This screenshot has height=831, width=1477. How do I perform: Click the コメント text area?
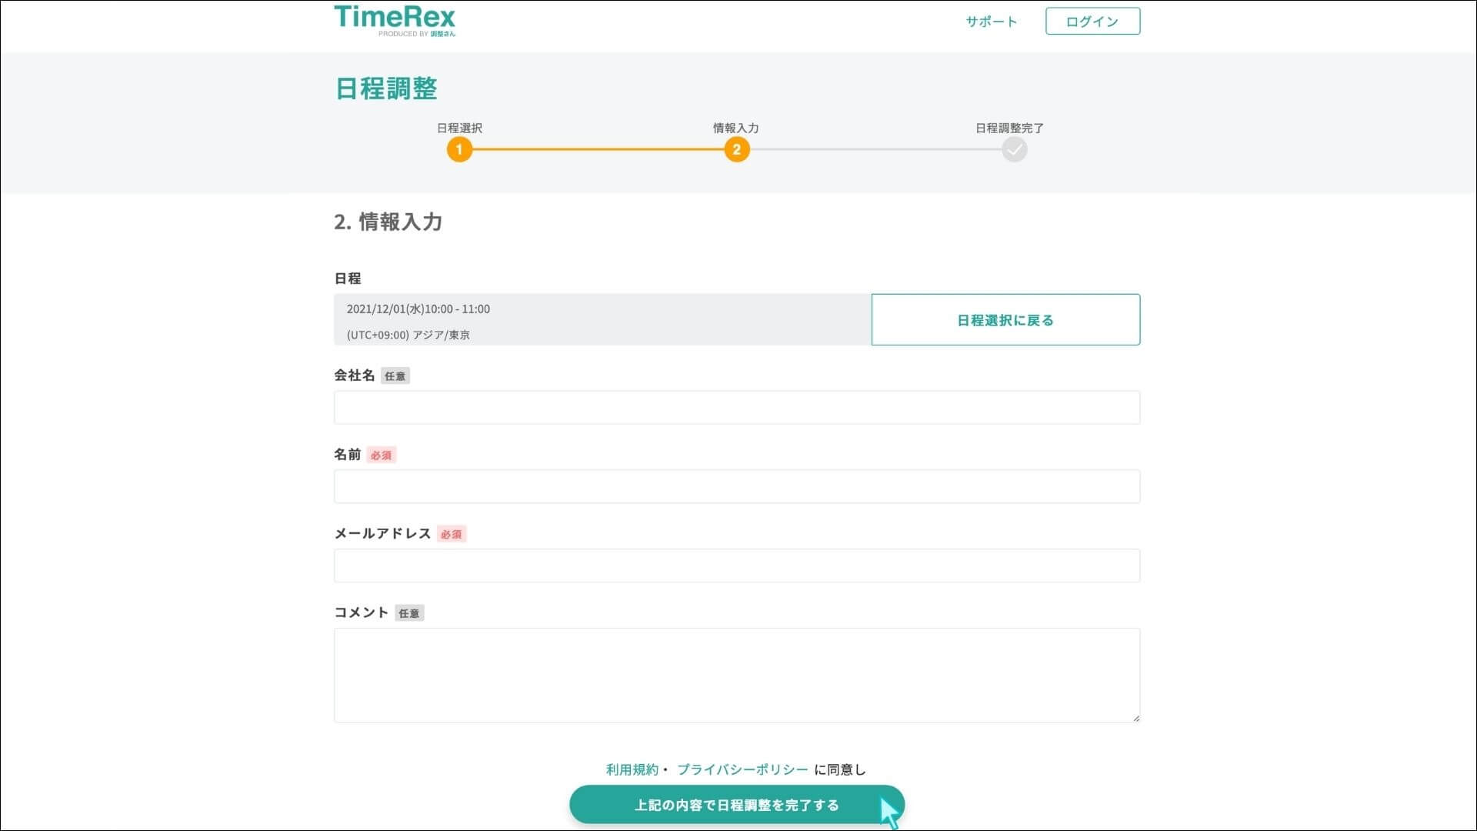736,675
